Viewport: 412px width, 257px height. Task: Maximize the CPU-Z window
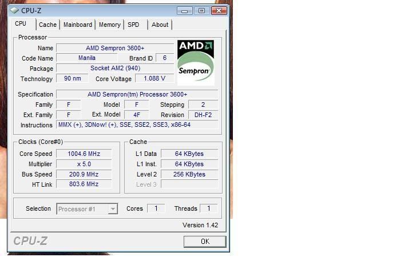coord(201,11)
